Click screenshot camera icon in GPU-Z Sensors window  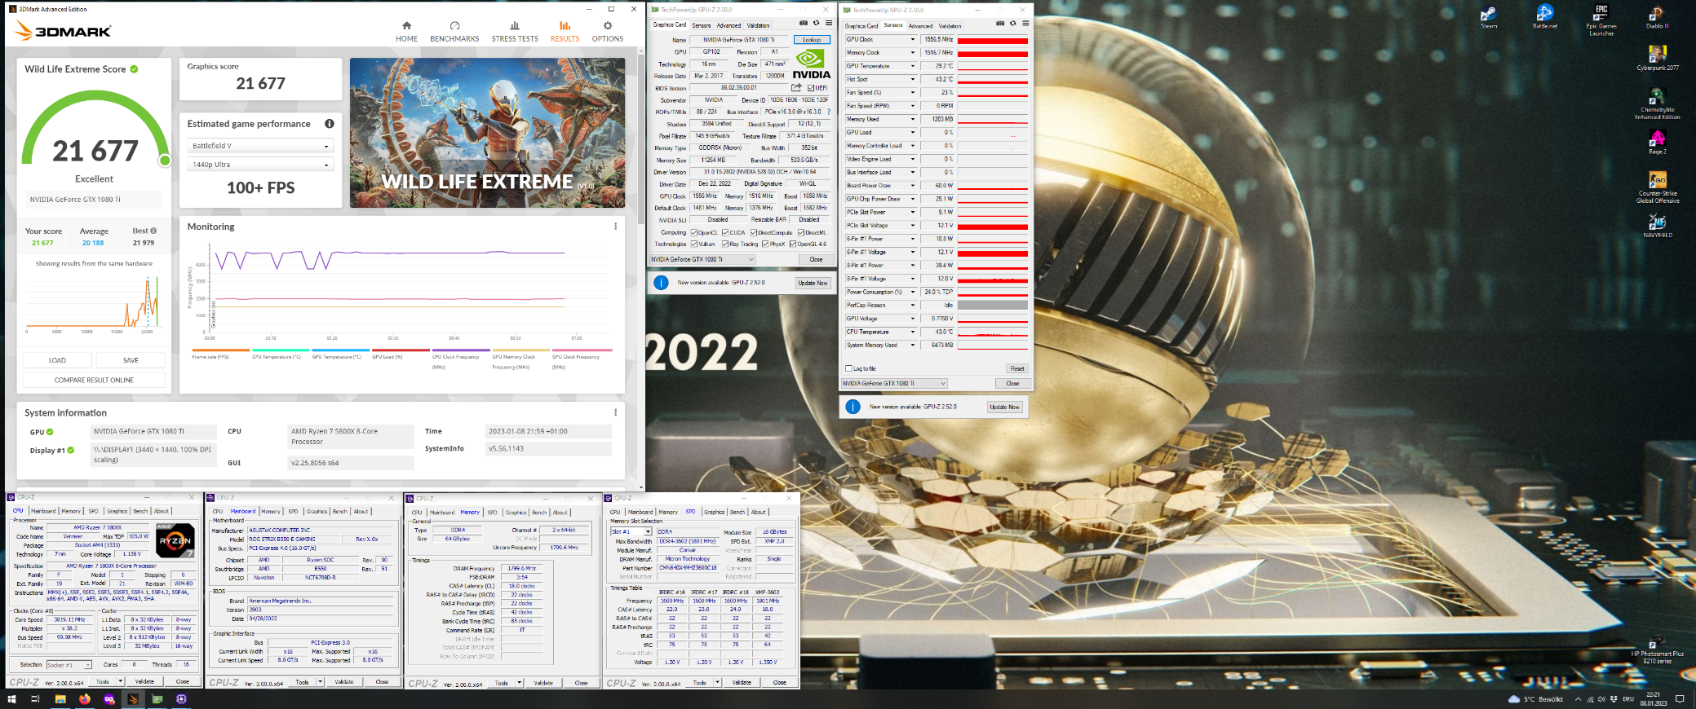pyautogui.click(x=1000, y=23)
